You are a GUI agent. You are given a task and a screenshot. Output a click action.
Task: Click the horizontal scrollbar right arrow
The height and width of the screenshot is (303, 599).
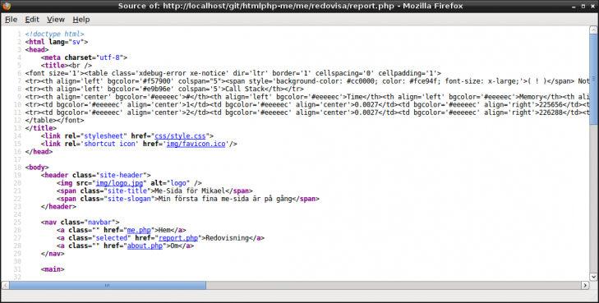[x=585, y=285]
